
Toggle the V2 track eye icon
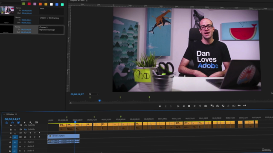pyautogui.click(x=25, y=133)
